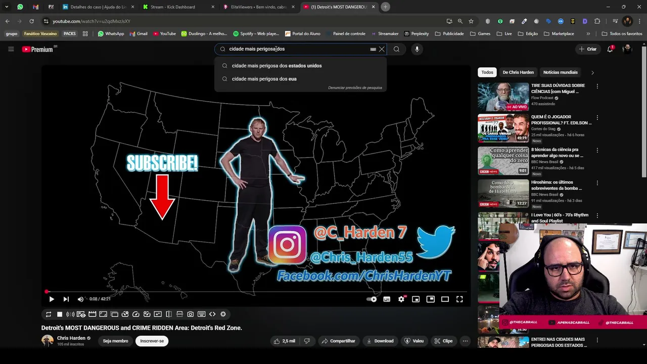This screenshot has width=647, height=364.
Task: Open options for 'QUEM É O JOGADOR' video
Action: (x=597, y=118)
